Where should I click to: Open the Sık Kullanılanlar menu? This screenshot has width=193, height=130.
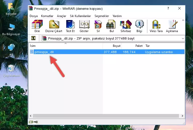point(80,16)
